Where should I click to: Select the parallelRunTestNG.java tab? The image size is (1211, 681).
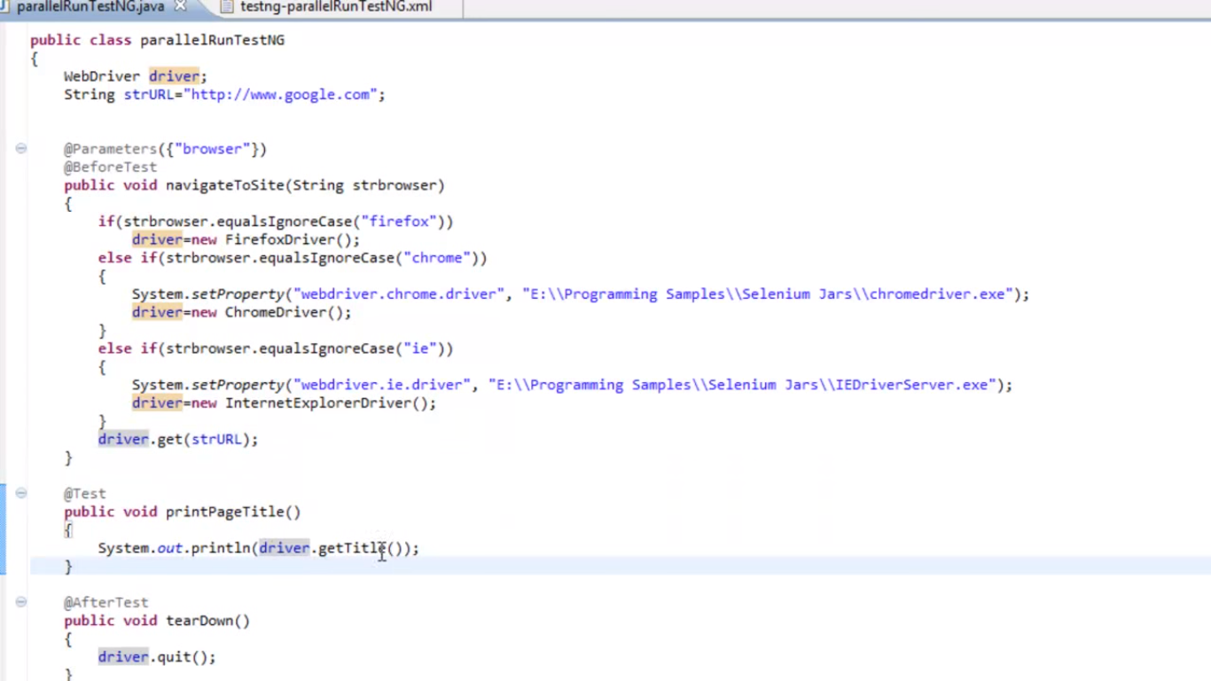90,7
